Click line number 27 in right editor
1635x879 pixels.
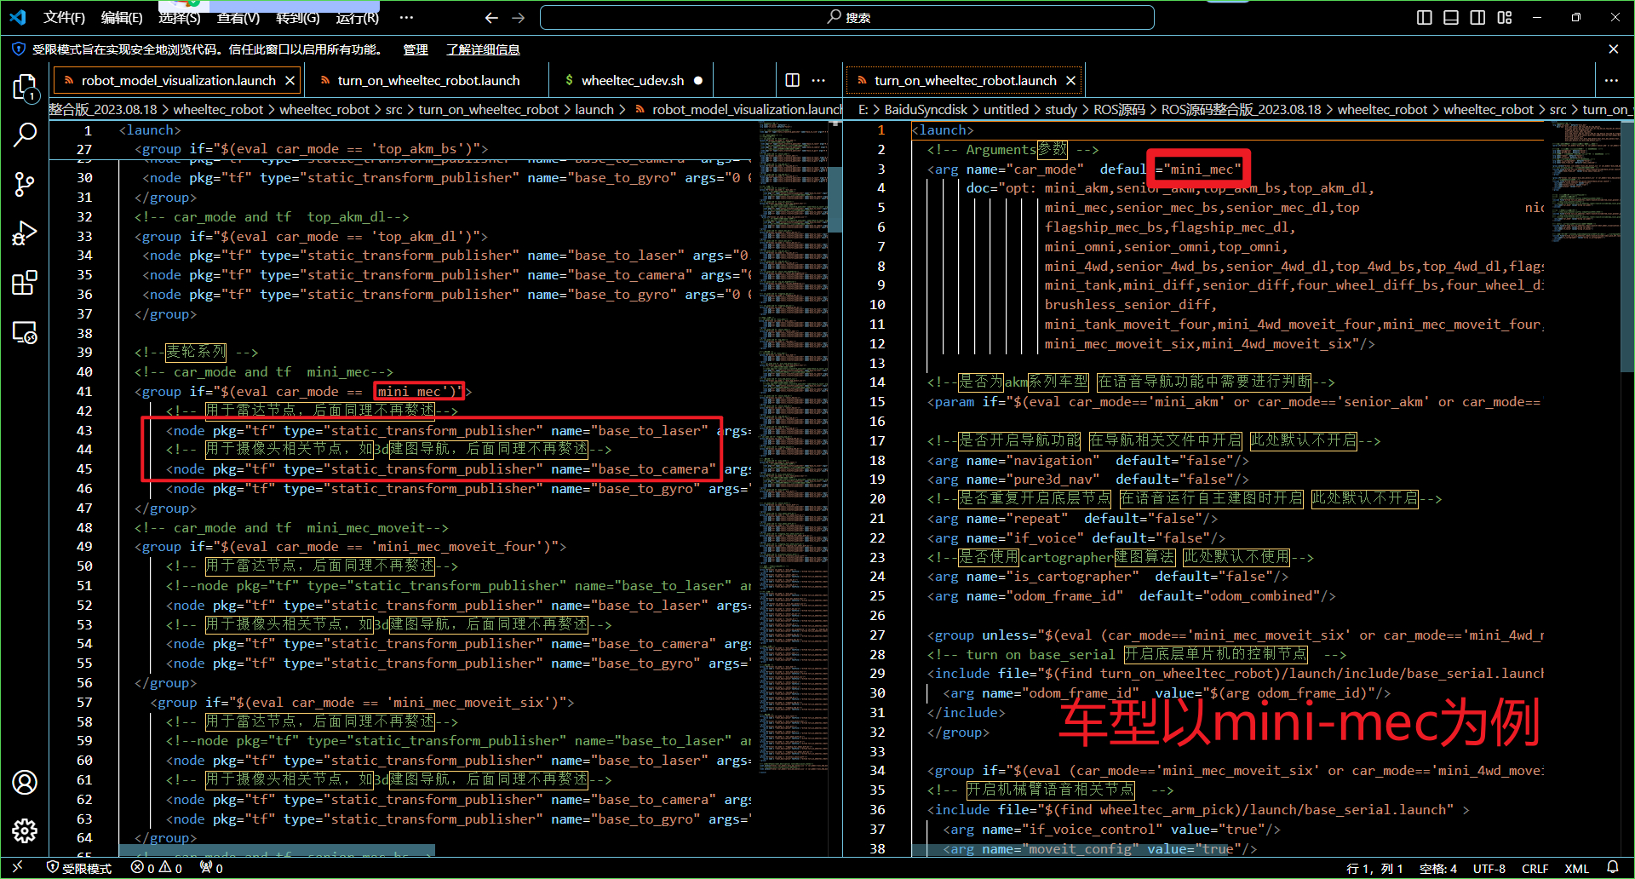point(877,635)
